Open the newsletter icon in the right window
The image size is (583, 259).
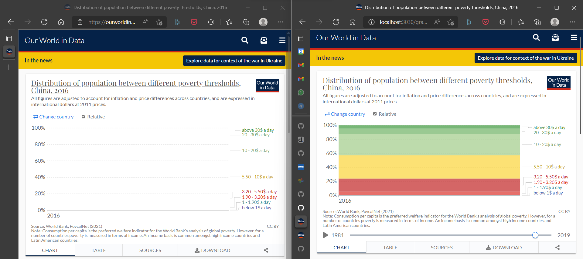pyautogui.click(x=555, y=38)
